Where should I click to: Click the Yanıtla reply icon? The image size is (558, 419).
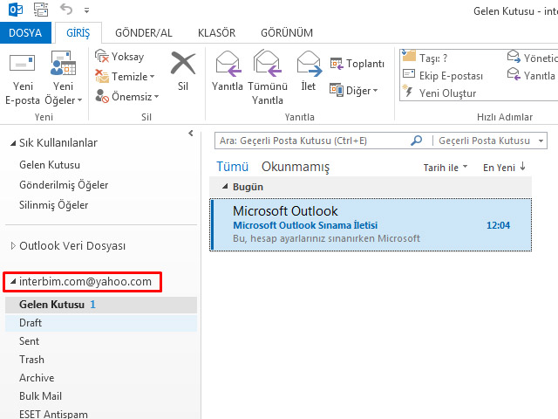[x=228, y=65]
